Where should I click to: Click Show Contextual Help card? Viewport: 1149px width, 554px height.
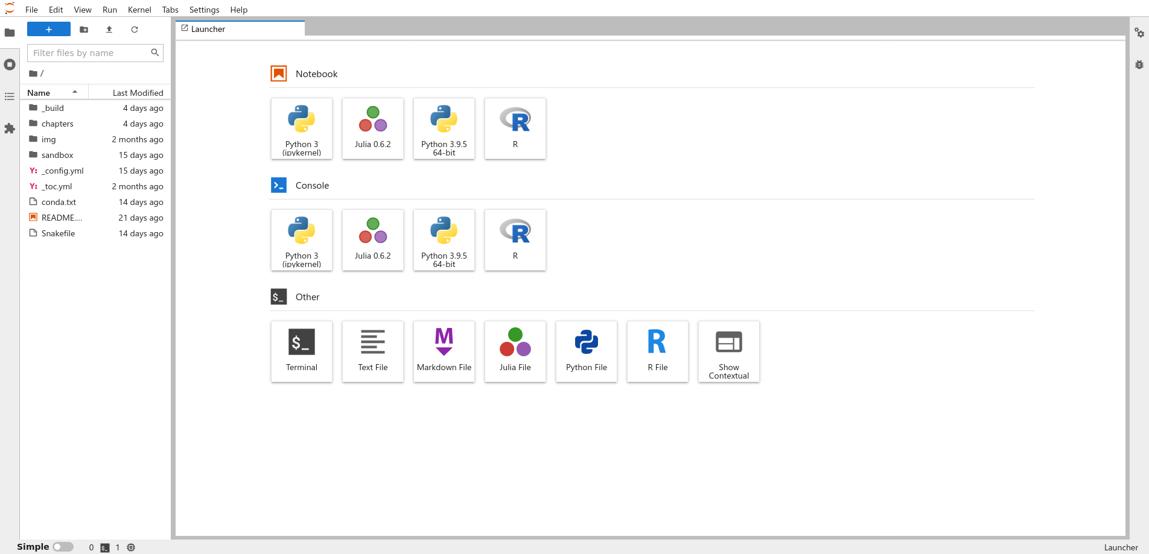pyautogui.click(x=729, y=351)
